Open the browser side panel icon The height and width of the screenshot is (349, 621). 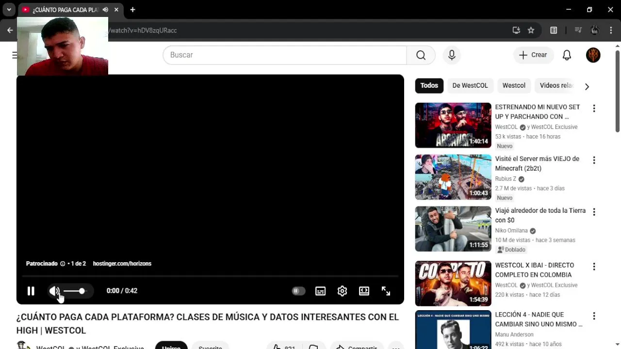(x=554, y=30)
